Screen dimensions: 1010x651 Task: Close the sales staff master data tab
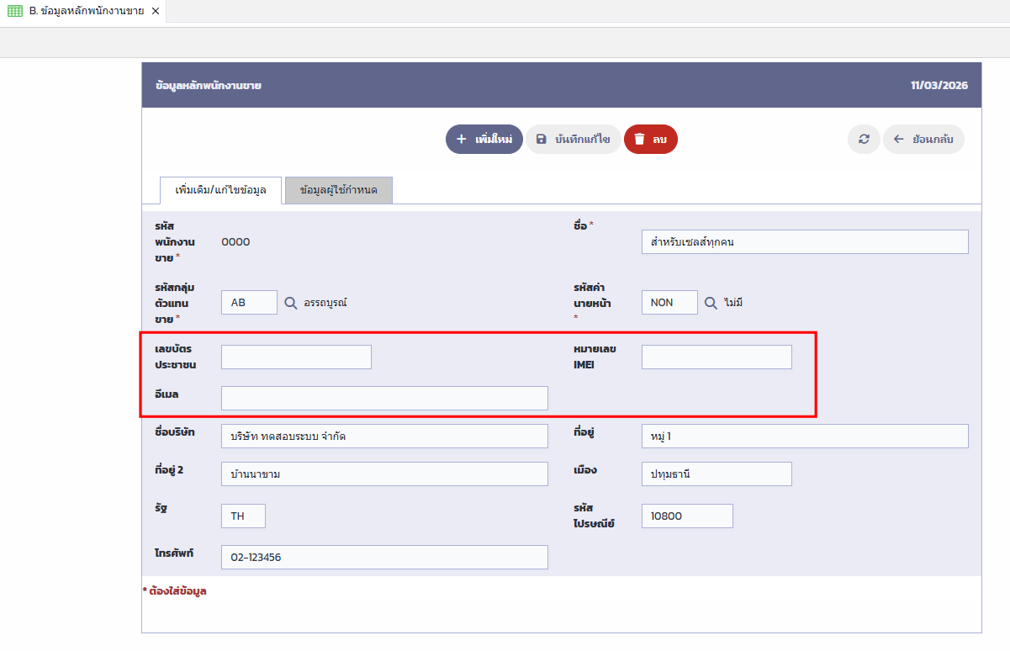[156, 11]
